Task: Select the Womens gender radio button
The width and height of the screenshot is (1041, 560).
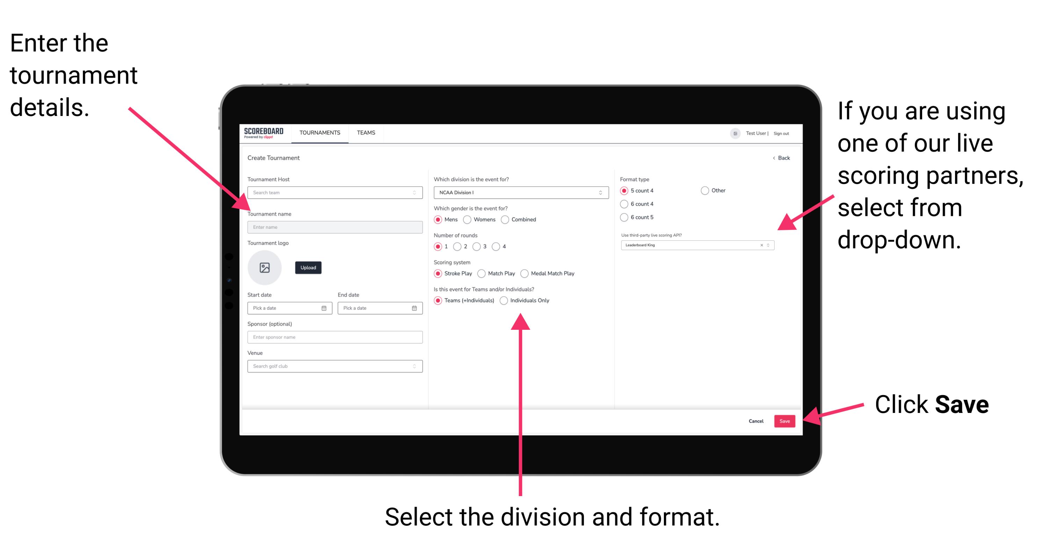Action: coord(468,219)
